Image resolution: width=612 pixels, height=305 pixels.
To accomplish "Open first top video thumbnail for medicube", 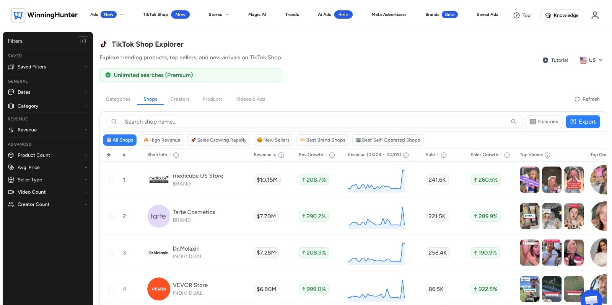I will point(530,180).
